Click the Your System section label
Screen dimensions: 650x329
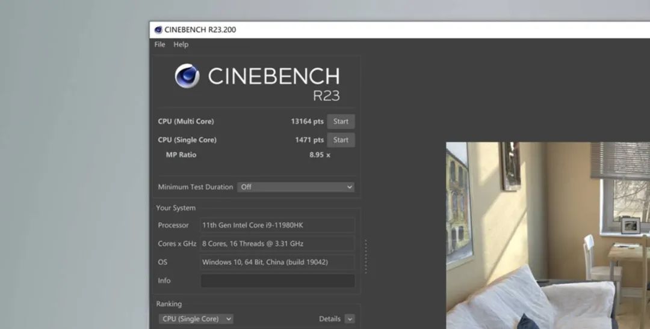pyautogui.click(x=176, y=208)
